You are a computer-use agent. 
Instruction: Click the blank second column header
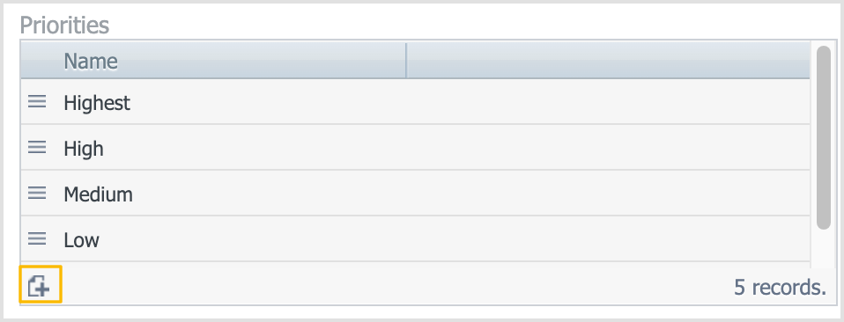(608, 61)
